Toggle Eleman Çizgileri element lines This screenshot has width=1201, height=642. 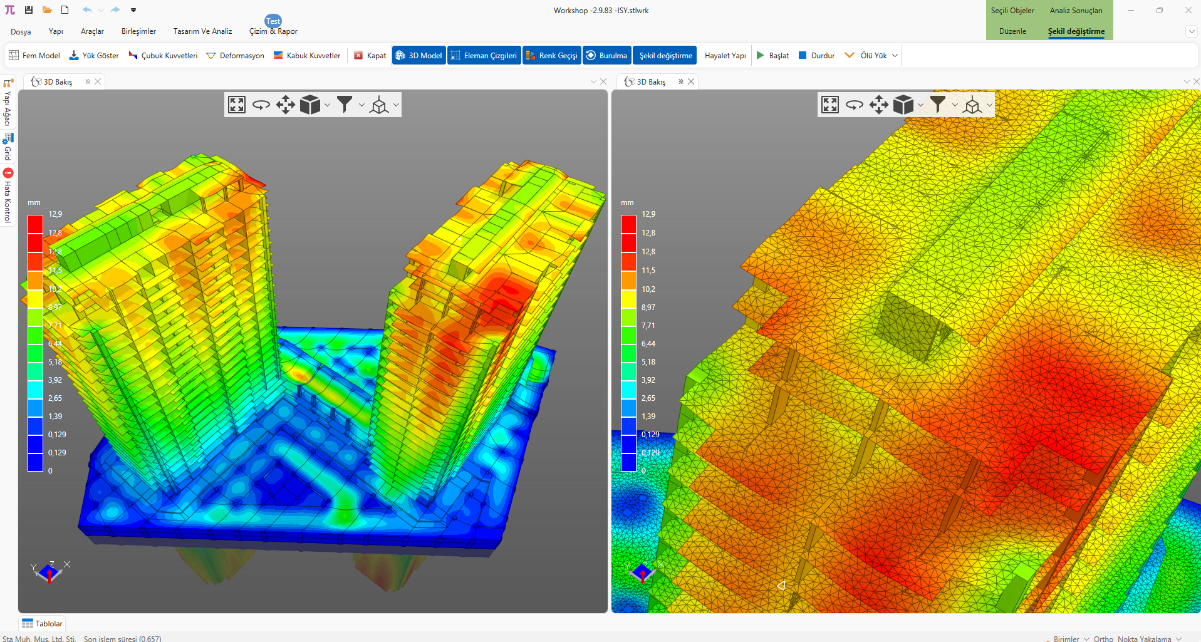484,56
